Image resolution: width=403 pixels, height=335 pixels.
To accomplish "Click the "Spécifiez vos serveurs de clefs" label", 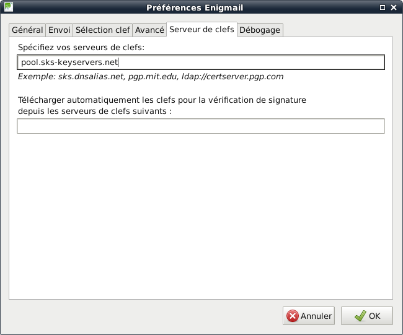I will coord(81,47).
